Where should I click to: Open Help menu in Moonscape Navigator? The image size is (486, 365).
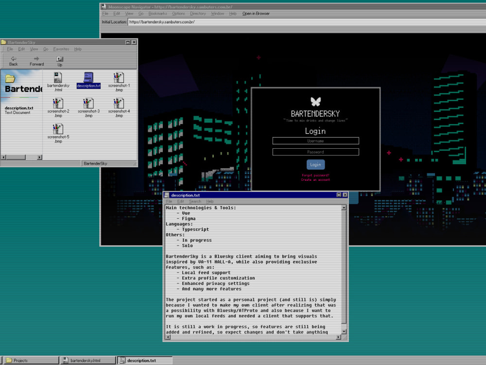point(233,14)
